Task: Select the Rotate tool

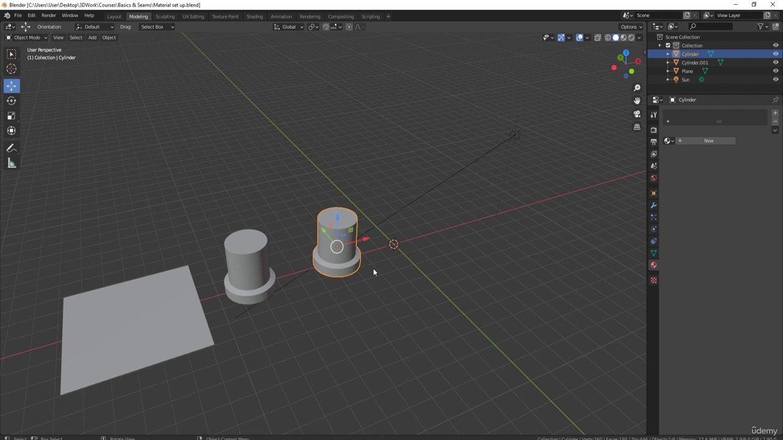Action: pos(11,101)
